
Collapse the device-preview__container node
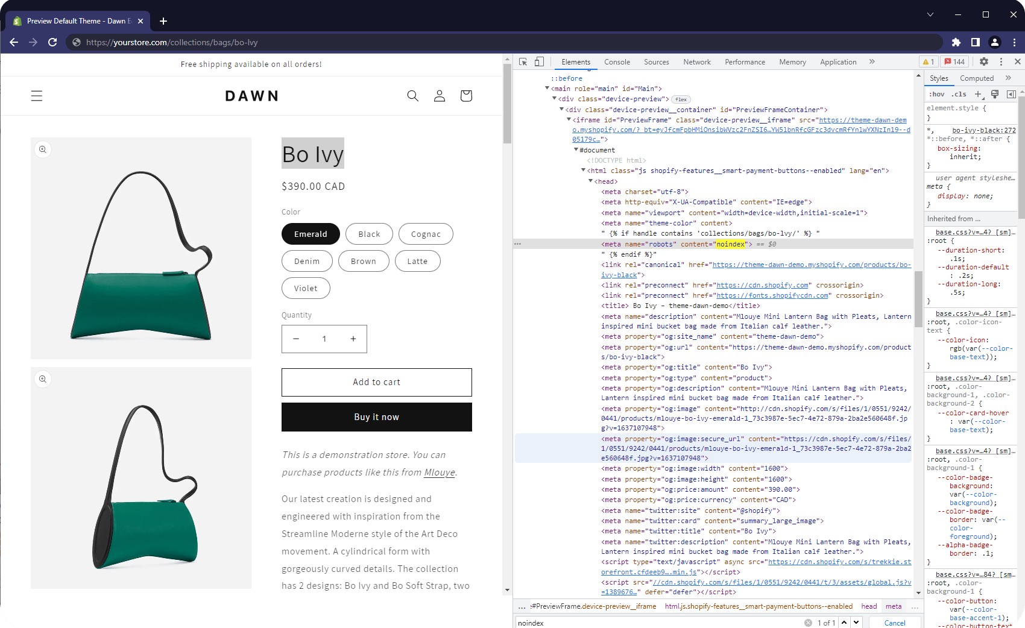tap(561, 109)
